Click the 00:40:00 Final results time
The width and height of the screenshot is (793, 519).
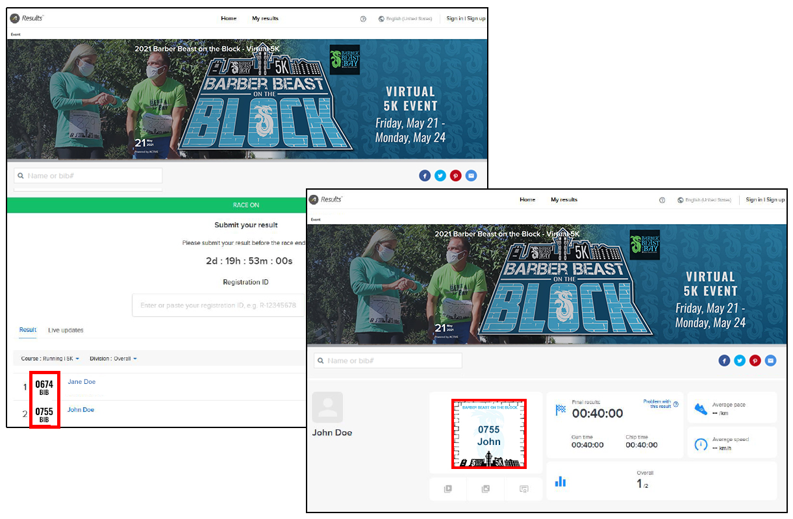[x=598, y=414]
